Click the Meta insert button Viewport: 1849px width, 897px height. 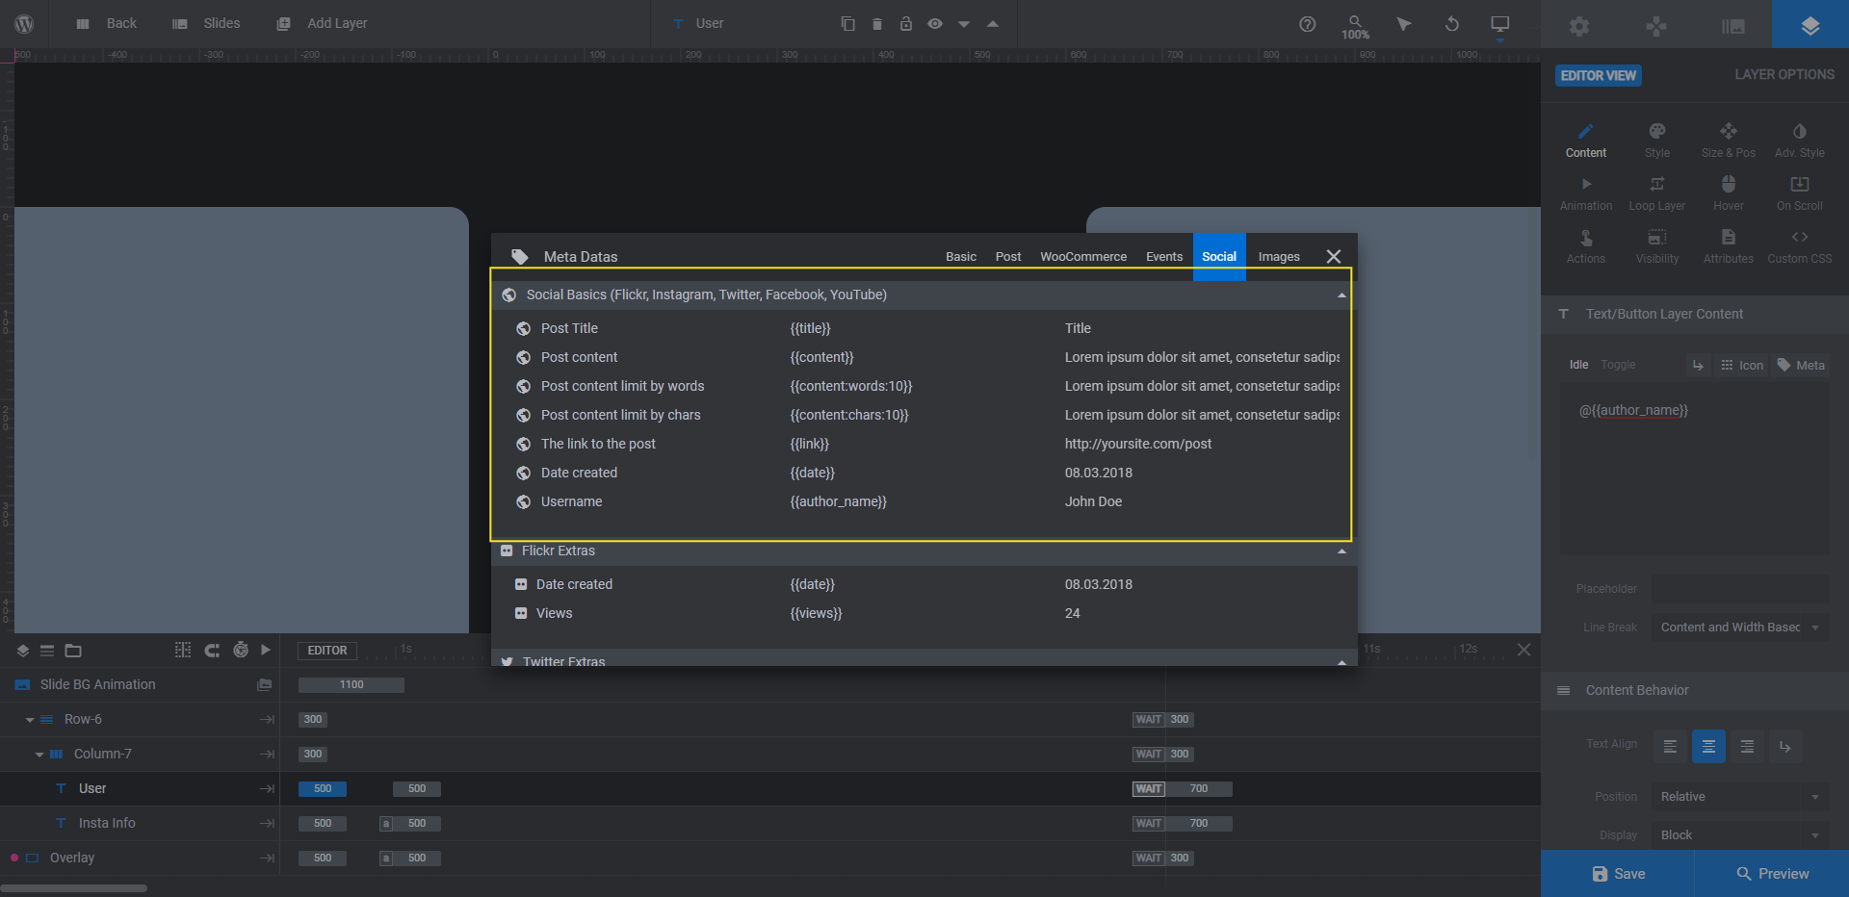[1801, 365]
